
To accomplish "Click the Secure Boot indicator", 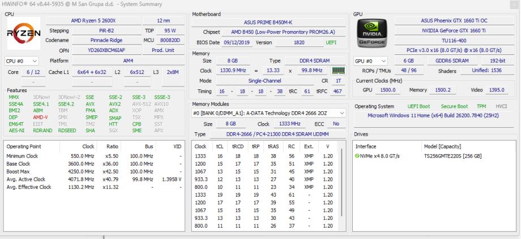I will pyautogui.click(x=454, y=106).
